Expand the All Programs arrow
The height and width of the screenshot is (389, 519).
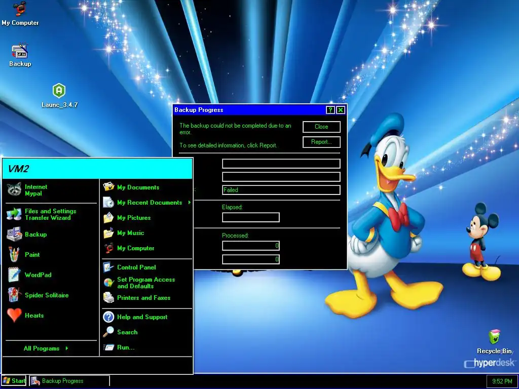coord(67,348)
